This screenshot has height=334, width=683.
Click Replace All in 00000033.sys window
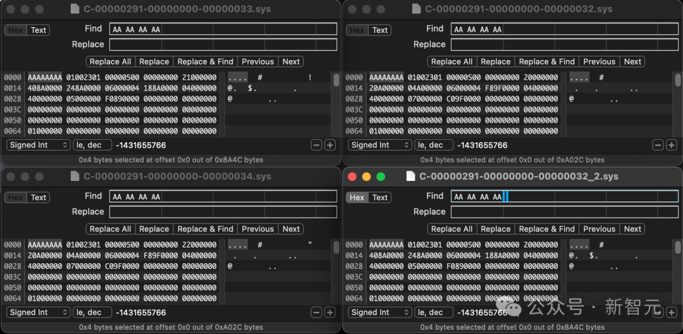110,62
